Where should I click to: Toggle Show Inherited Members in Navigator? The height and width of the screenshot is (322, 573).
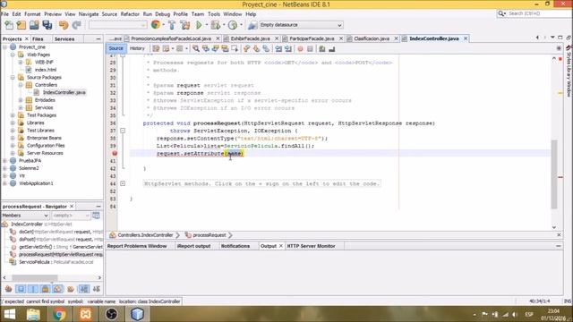coord(8,289)
